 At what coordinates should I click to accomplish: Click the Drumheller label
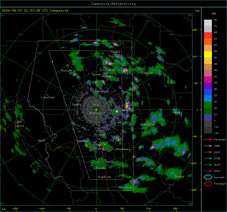(x=148, y=124)
